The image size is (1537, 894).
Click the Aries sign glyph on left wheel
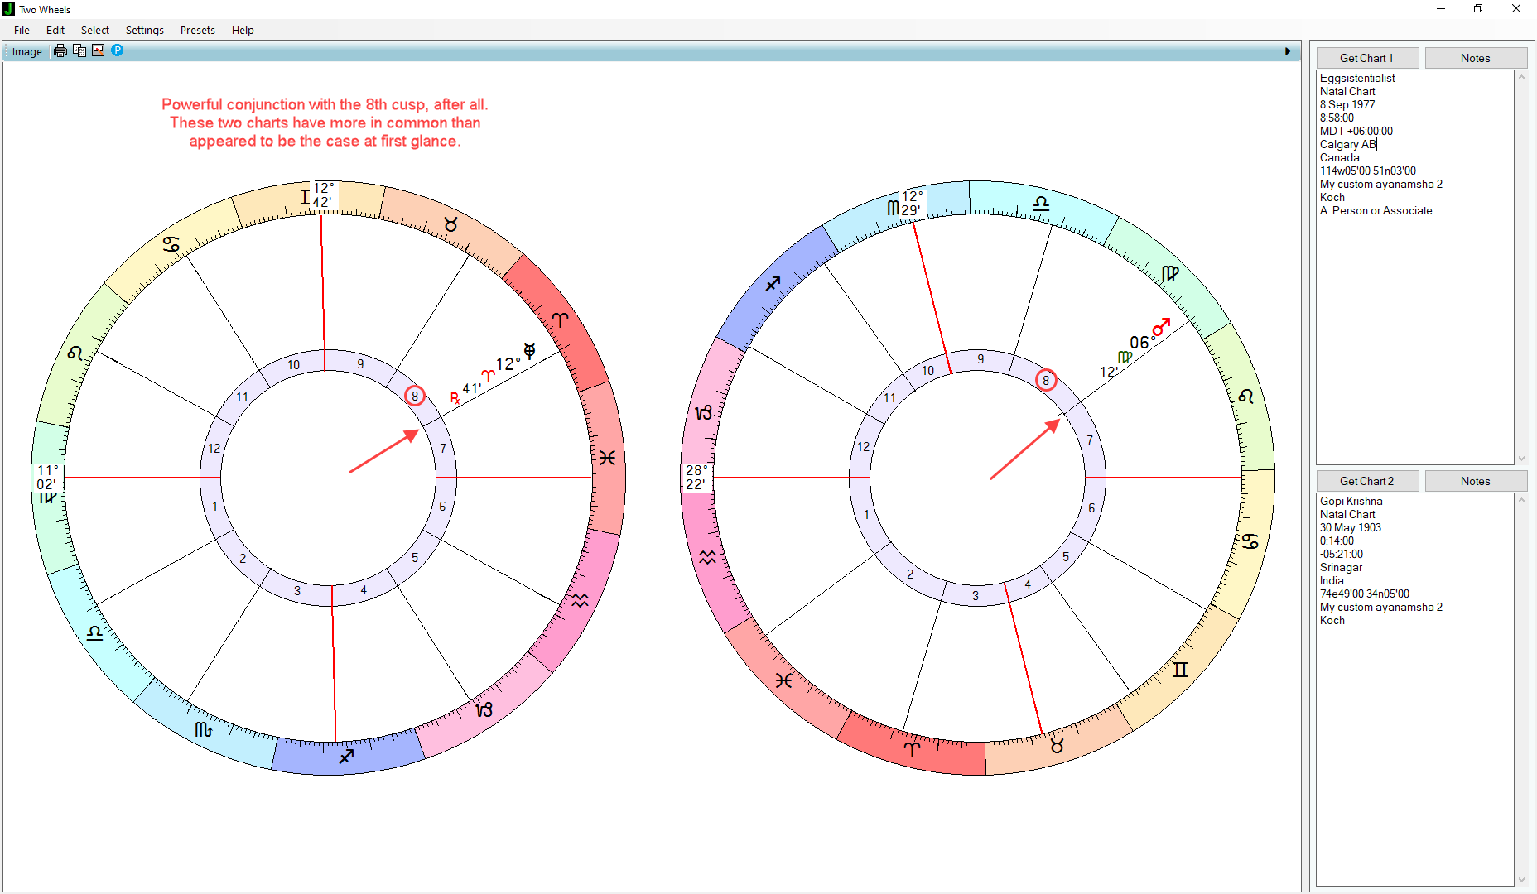tap(561, 320)
